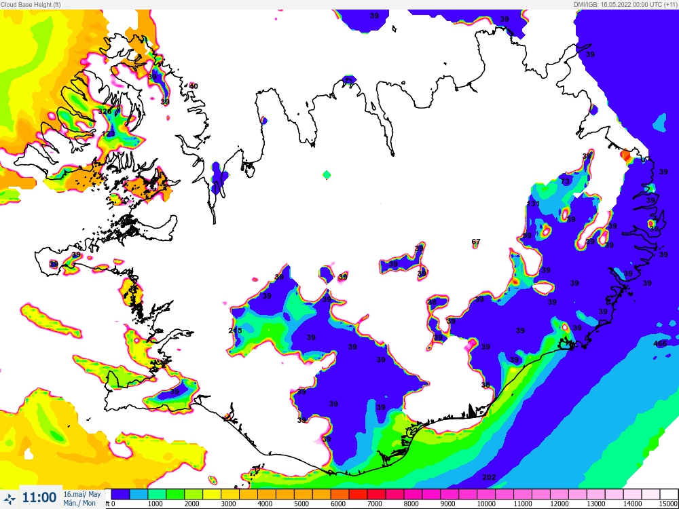Screen dimensions: 679x509
Task: Click the 7000 legend tick label
Action: [x=375, y=504]
